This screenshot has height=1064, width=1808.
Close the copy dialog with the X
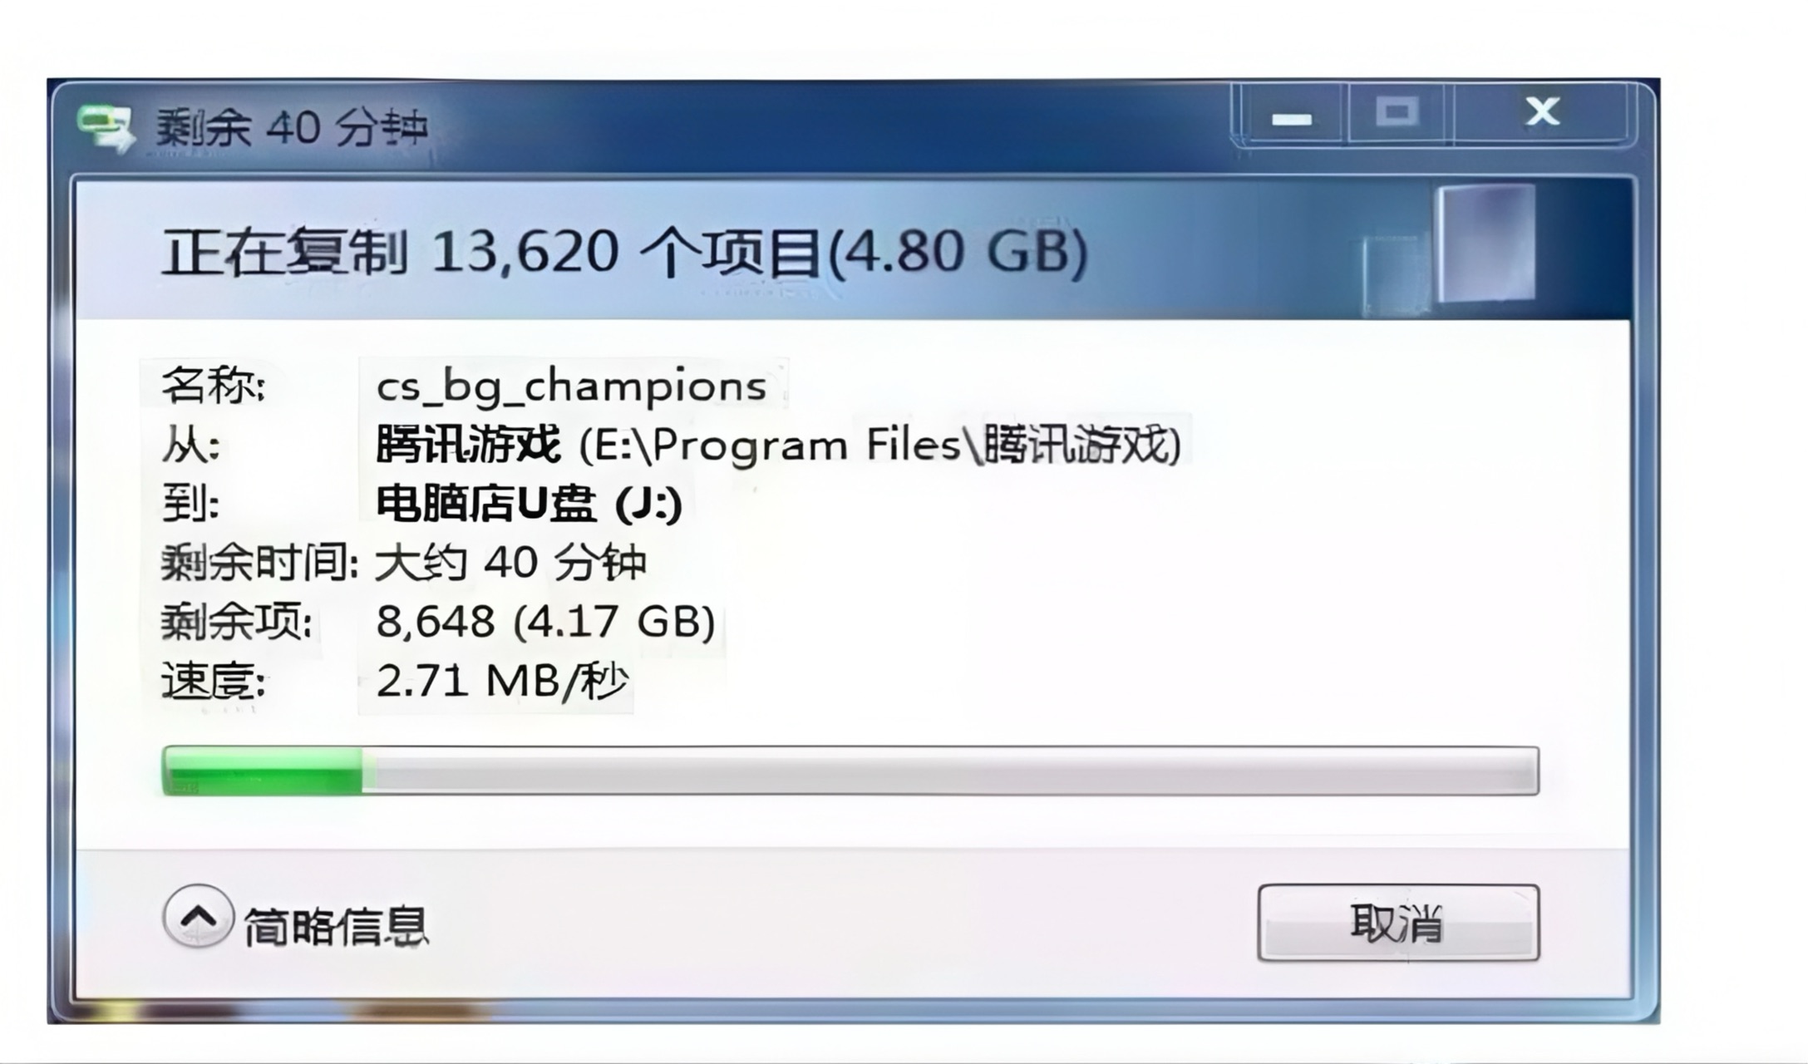tap(1542, 113)
